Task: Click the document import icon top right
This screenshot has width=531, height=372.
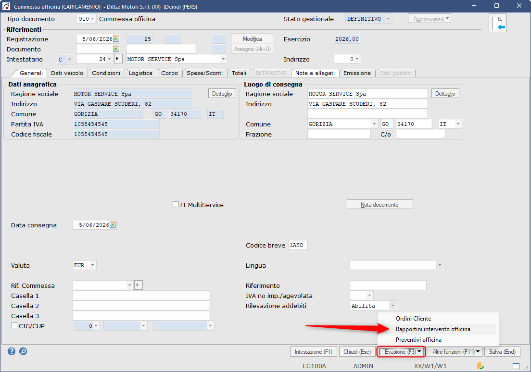Action: pyautogui.click(x=497, y=24)
